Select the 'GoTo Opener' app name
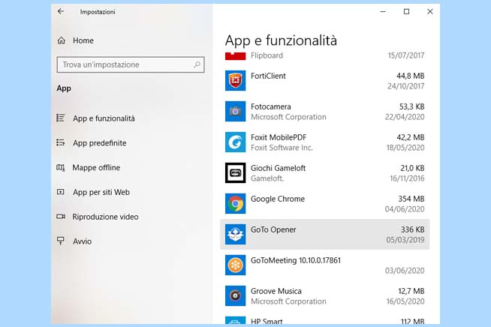 click(273, 229)
